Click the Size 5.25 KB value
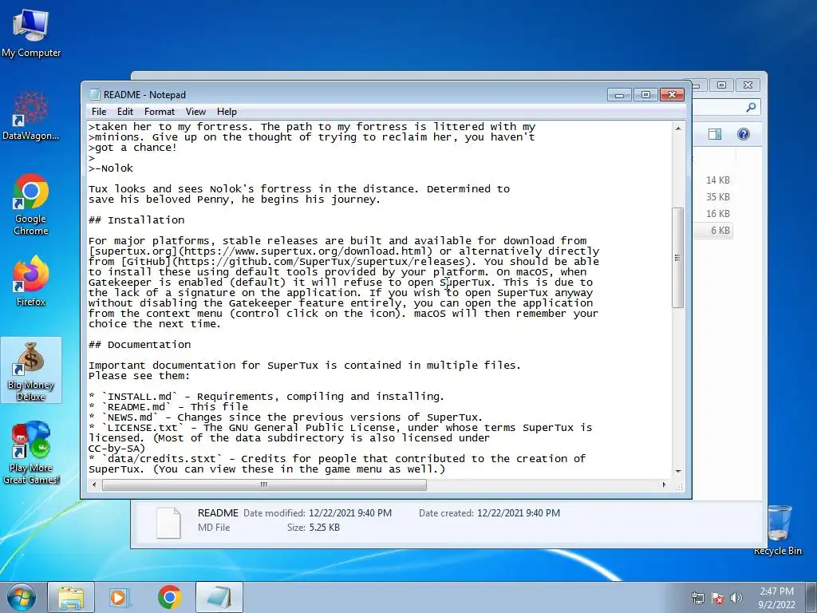817x613 pixels. [x=324, y=528]
